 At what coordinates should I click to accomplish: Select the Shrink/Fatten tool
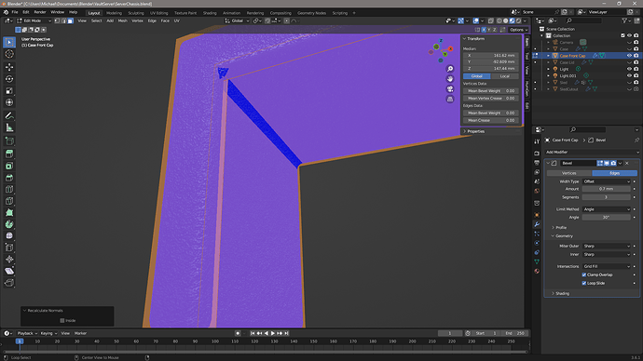coord(9,260)
